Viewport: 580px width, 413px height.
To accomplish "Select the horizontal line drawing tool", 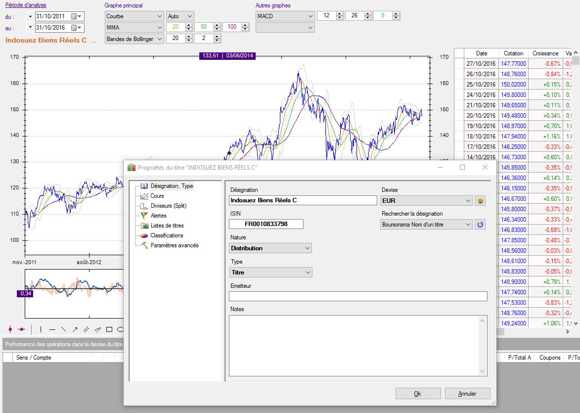I will coord(52,329).
